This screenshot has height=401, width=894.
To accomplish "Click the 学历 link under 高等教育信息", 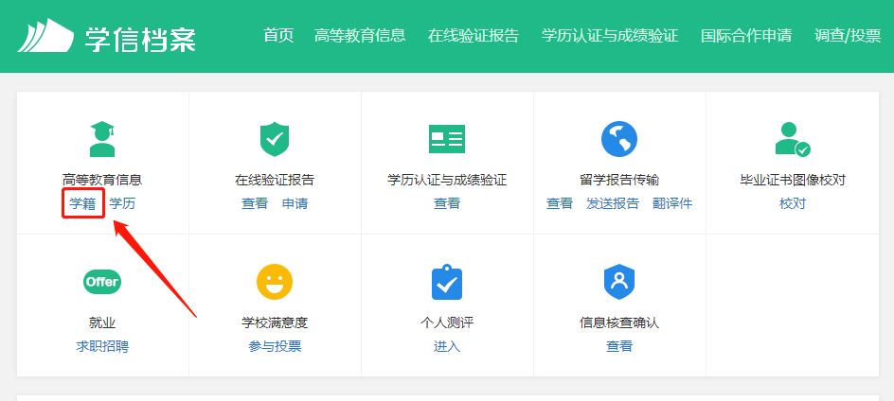I will 122,204.
